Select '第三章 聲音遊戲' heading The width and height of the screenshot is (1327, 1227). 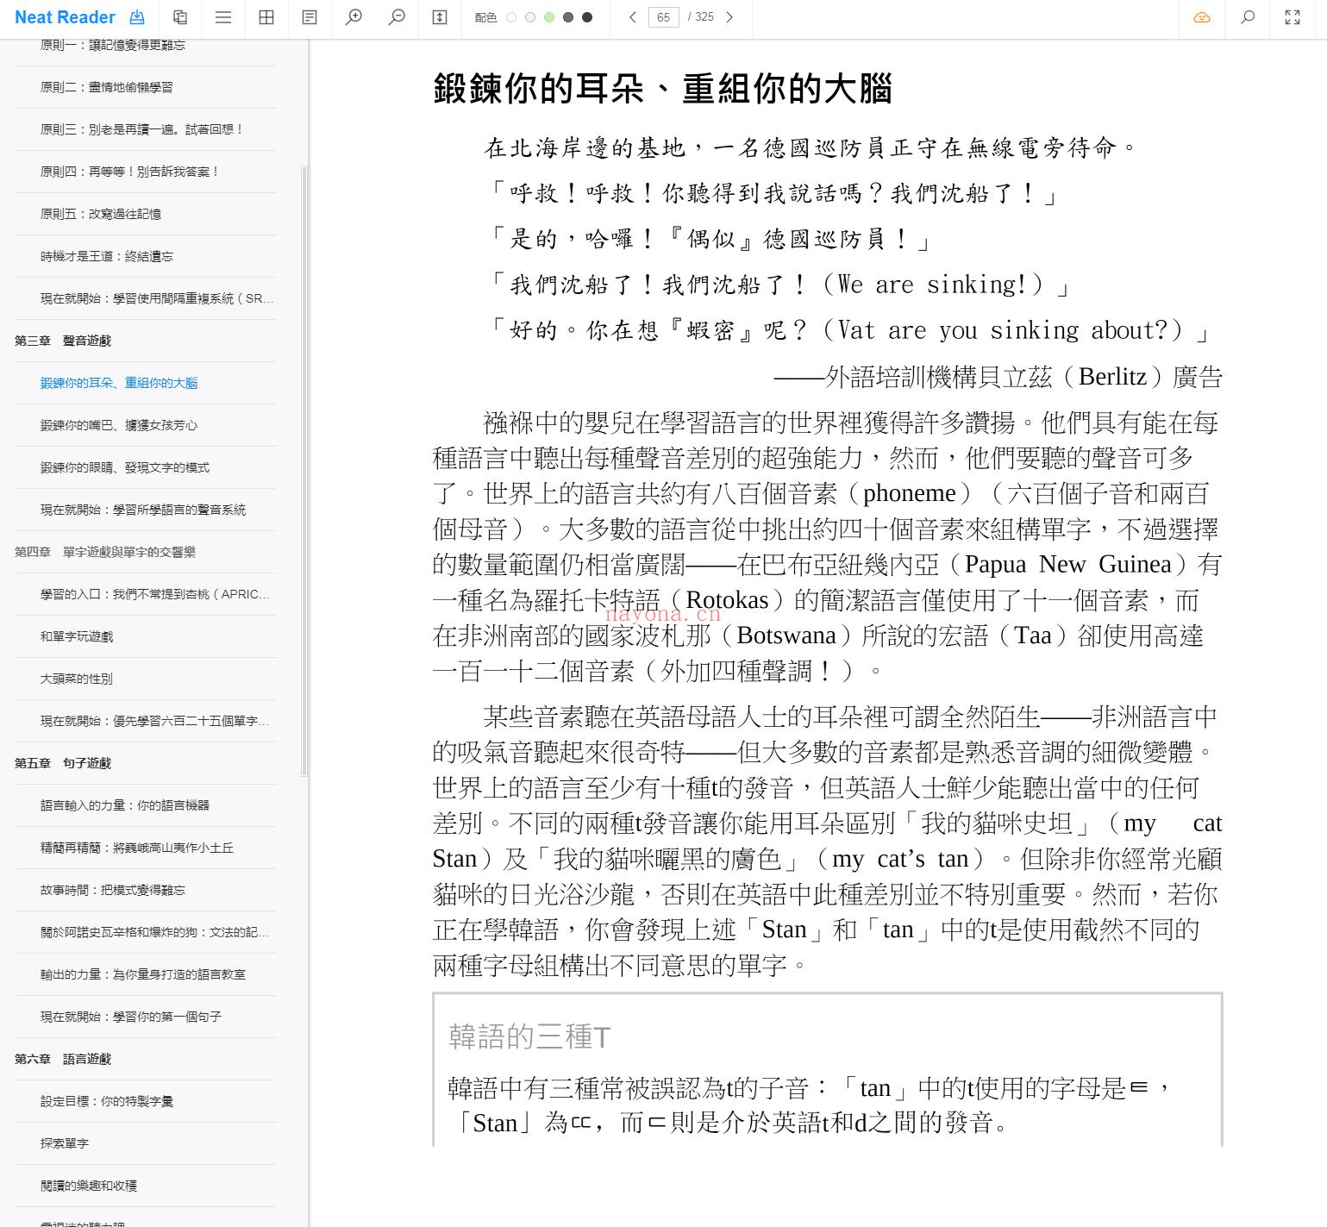point(63,341)
